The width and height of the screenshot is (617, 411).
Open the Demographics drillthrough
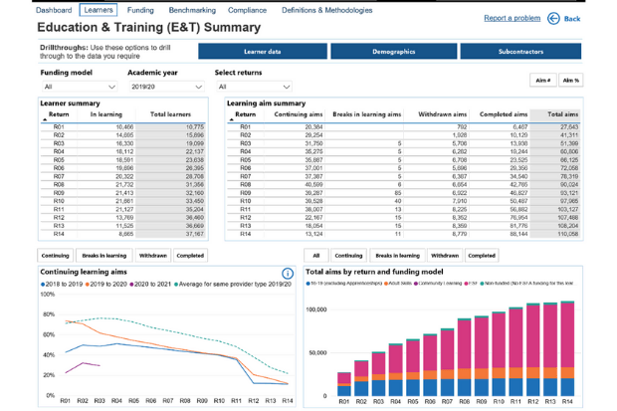click(392, 51)
